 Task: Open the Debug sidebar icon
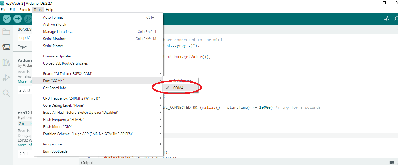(x=6, y=78)
